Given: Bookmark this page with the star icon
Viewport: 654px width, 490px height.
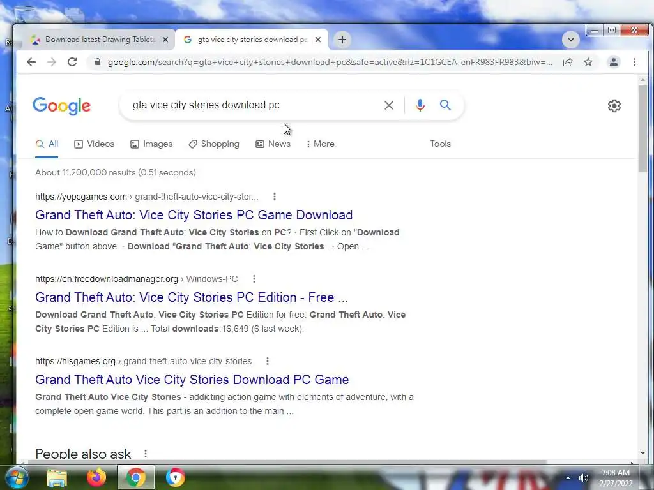Looking at the screenshot, I should point(588,62).
